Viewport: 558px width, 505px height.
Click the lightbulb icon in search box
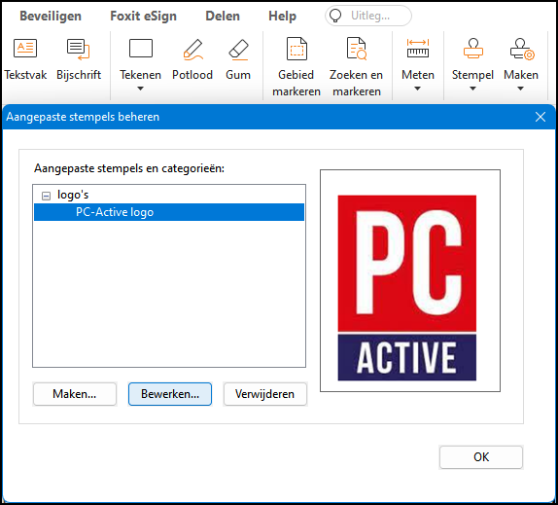[x=334, y=16]
